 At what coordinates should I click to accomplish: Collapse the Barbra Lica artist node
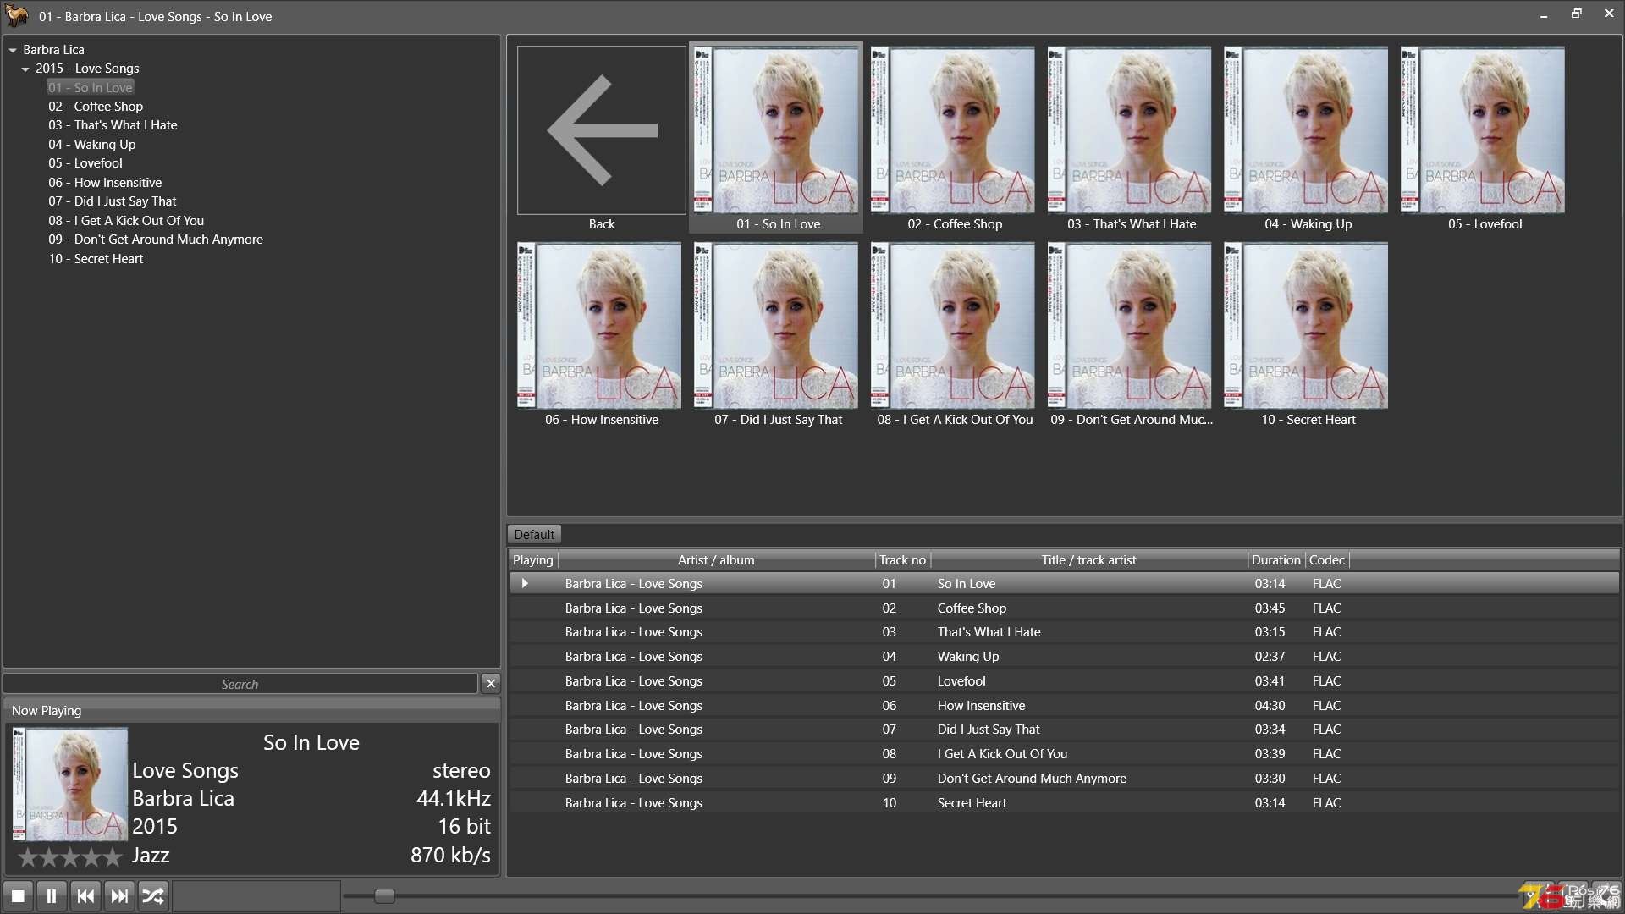click(13, 50)
